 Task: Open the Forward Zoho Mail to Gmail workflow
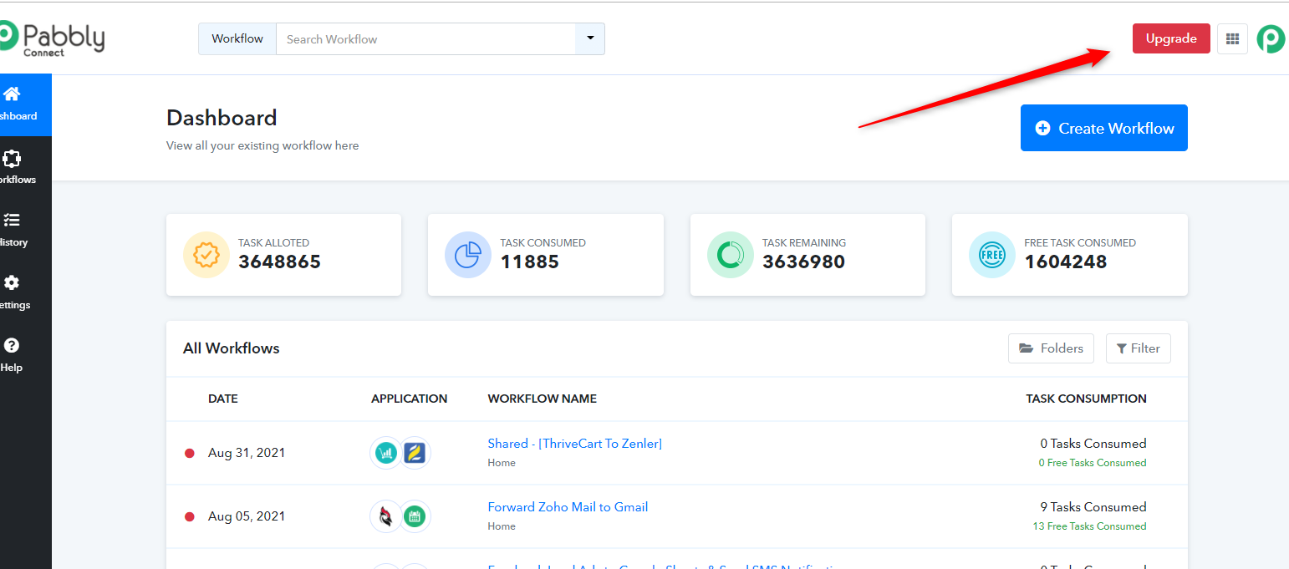(568, 507)
